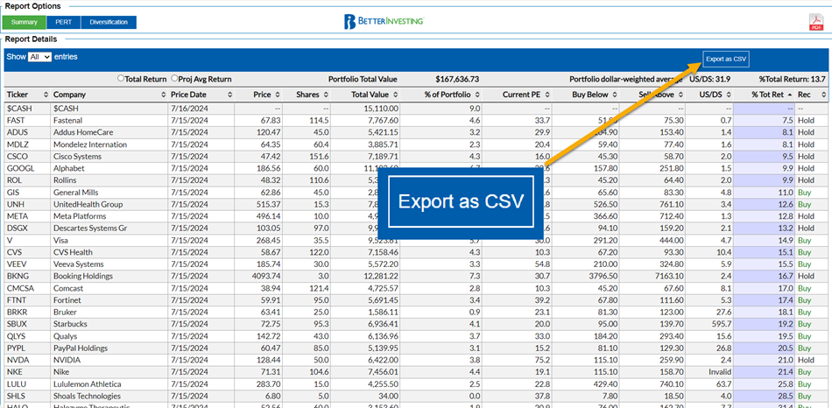Image resolution: width=832 pixels, height=408 pixels.
Task: Sort table by Buy Below column
Action: coord(586,95)
